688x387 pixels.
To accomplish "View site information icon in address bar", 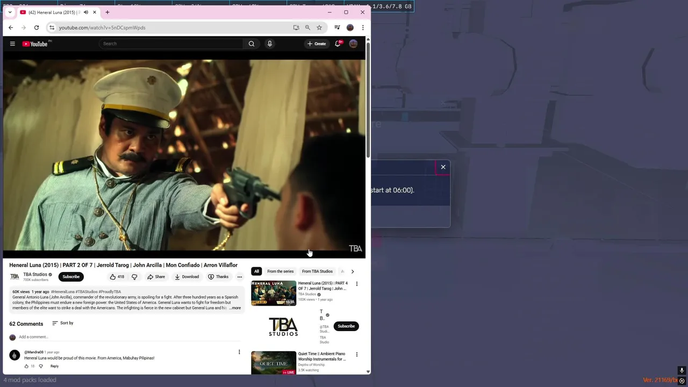I will coord(52,27).
